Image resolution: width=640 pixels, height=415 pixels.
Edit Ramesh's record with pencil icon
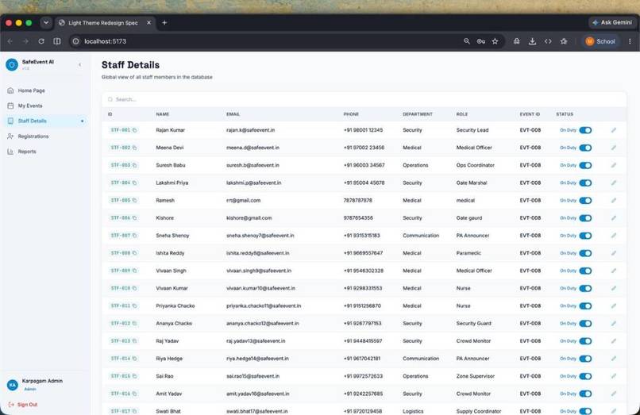tap(614, 201)
